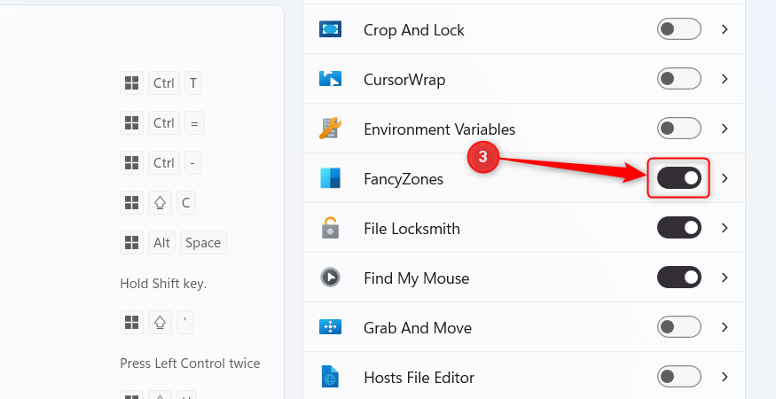This screenshot has width=776, height=399.
Task: Turn off the Find My Mouse switch
Action: pos(679,278)
